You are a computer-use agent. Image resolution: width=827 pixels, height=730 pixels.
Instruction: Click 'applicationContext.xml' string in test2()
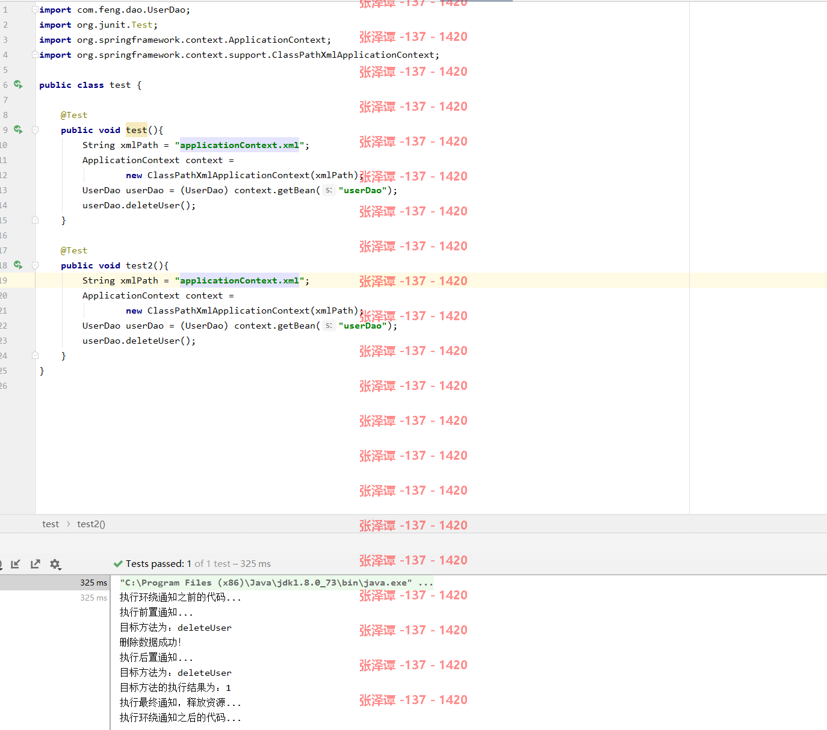(x=240, y=280)
